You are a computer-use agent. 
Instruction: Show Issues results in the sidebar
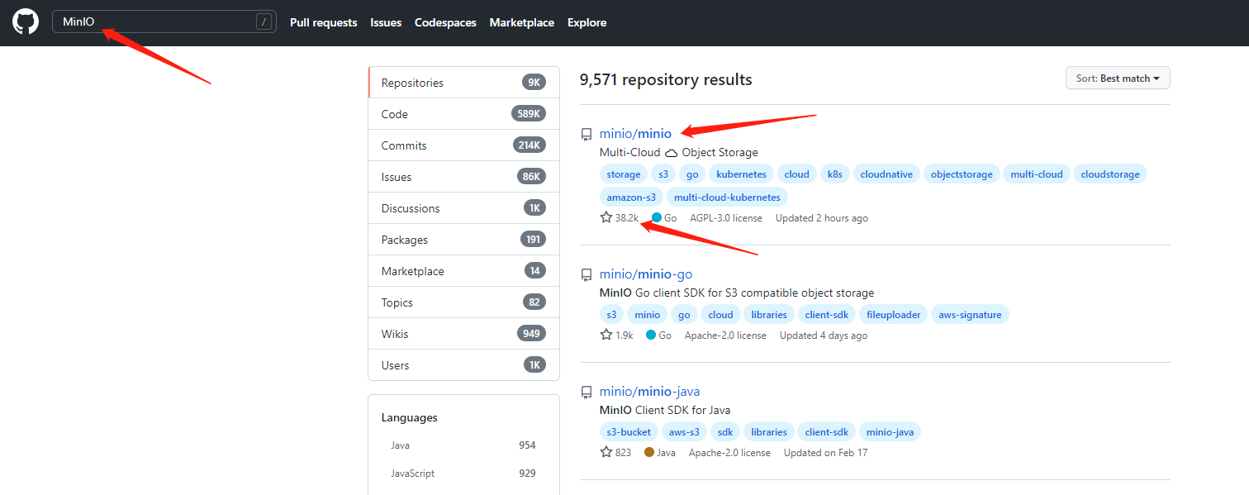click(x=463, y=177)
